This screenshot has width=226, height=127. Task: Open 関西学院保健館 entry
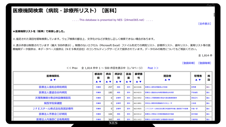[53, 103]
